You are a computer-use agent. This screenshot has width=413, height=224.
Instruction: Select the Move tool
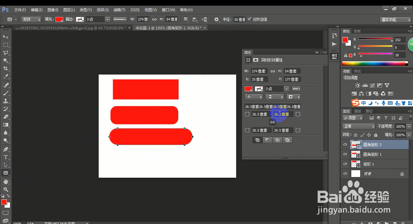pos(6,37)
